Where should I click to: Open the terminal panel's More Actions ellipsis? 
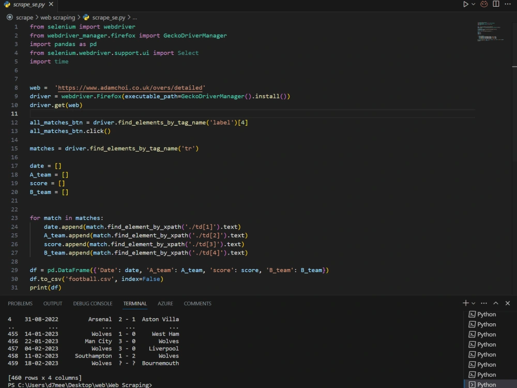(x=484, y=303)
